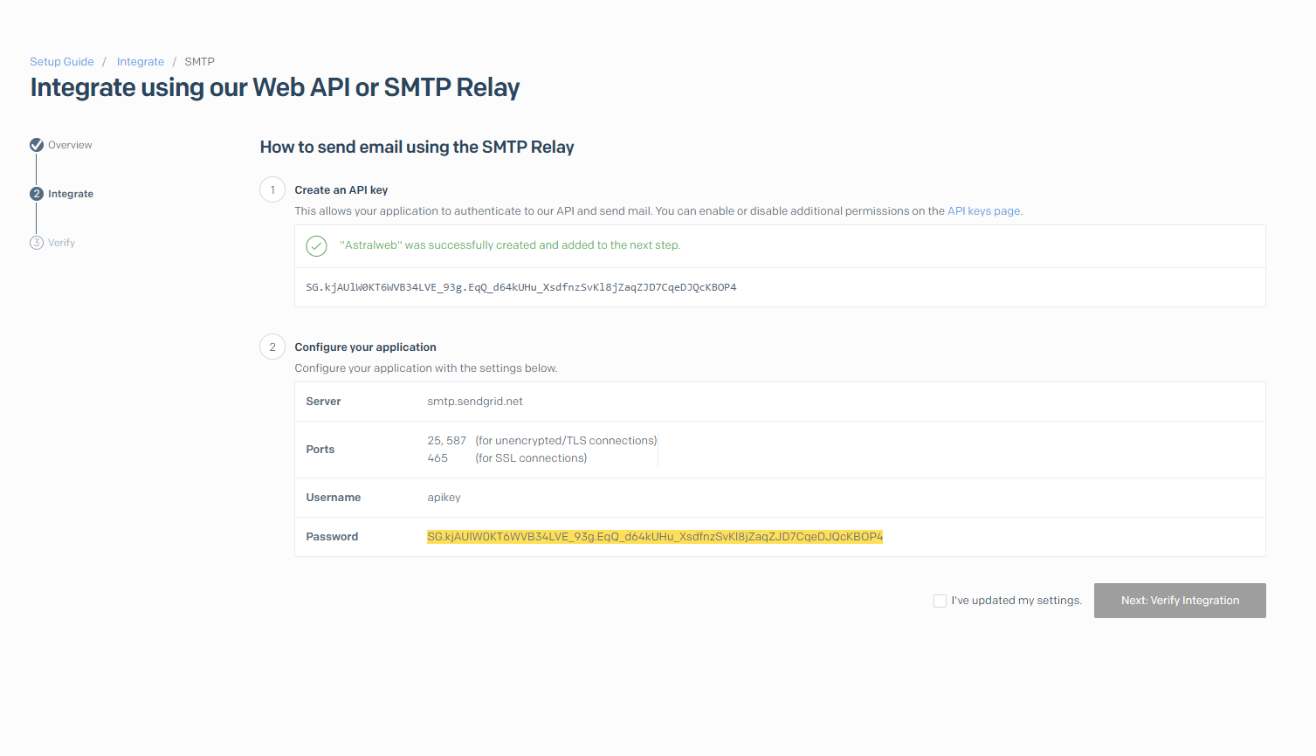Select Overview in the left stepper
The image size is (1316, 756).
pyautogui.click(x=70, y=145)
